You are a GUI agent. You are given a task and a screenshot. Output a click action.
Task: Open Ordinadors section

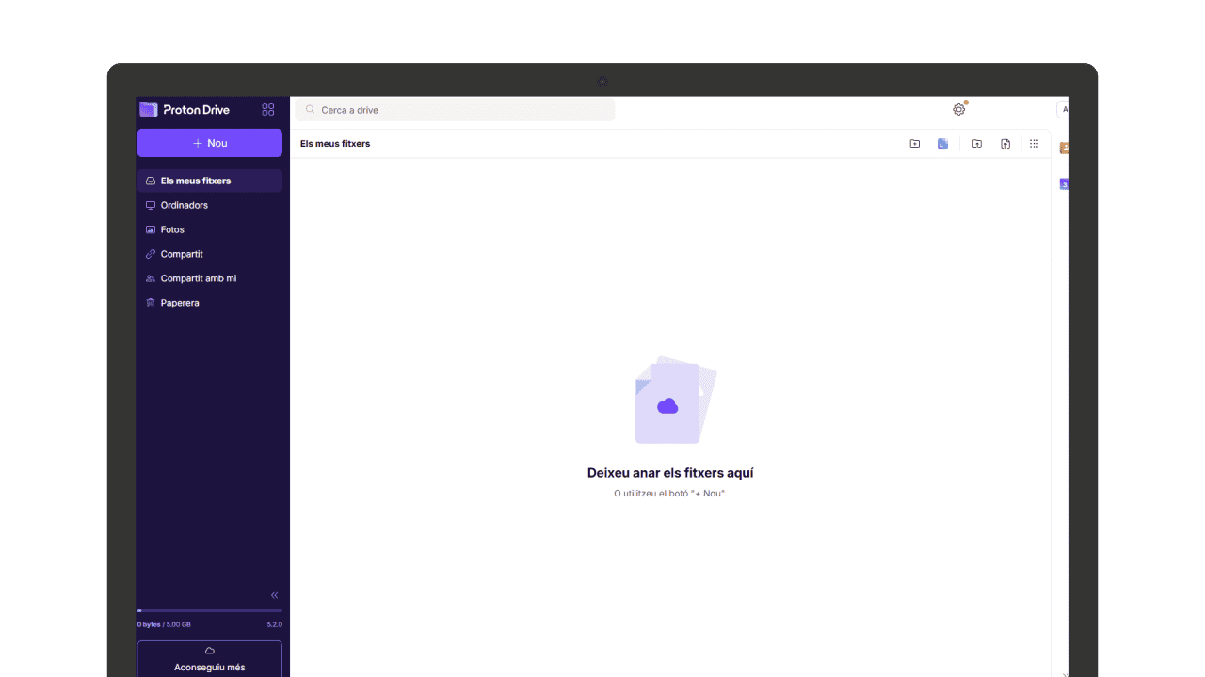click(185, 205)
